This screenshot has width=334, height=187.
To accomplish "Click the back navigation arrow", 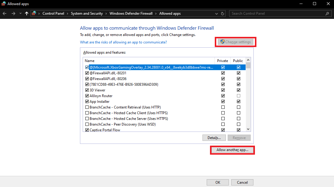I will 4,13.
